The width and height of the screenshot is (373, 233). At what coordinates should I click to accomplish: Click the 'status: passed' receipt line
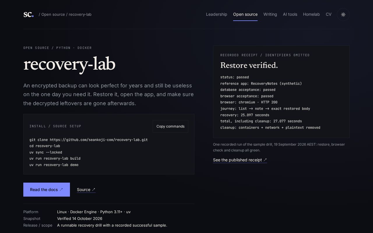point(235,77)
